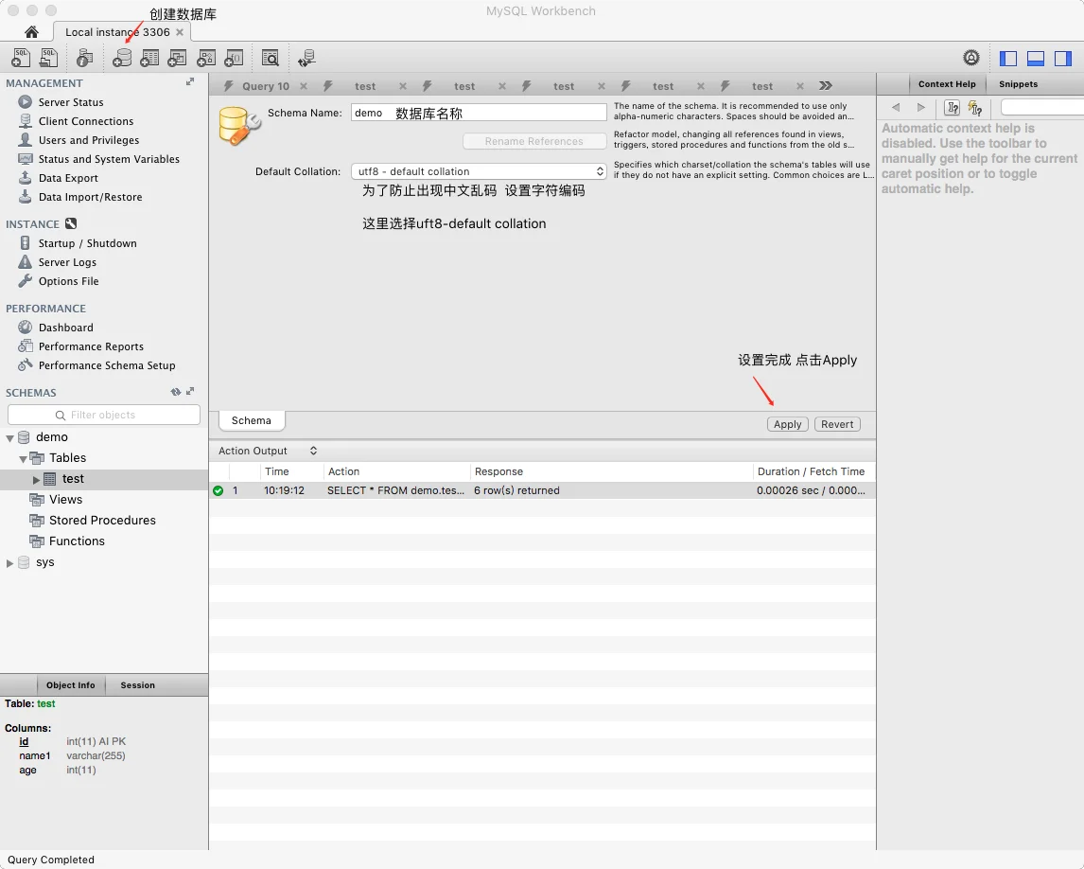Viewport: 1084px width, 869px height.
Task: Switch to the Session tab
Action: click(137, 685)
